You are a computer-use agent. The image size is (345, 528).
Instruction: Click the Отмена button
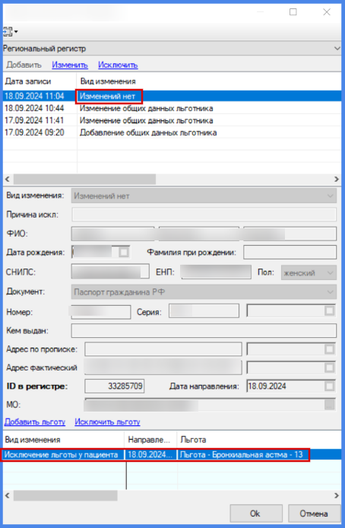[314, 514]
